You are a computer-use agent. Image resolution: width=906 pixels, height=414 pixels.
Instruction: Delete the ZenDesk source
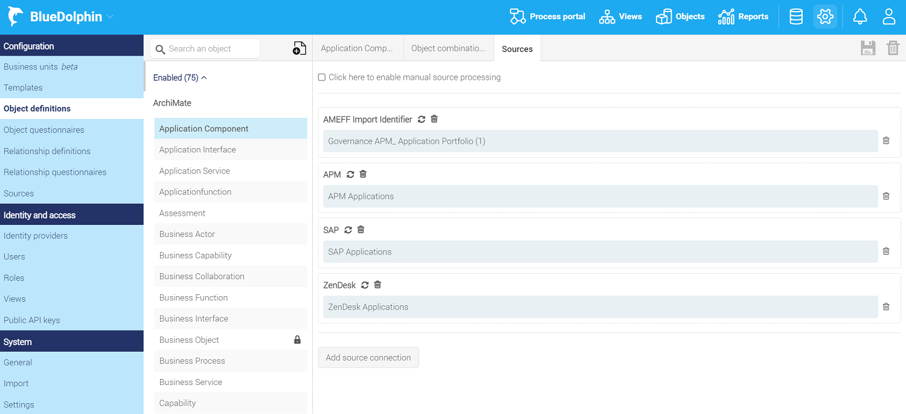(377, 285)
